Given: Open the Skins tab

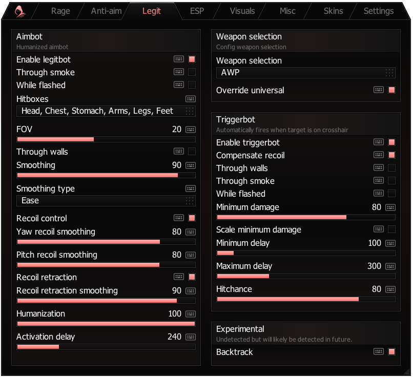Looking at the screenshot, I should [333, 11].
